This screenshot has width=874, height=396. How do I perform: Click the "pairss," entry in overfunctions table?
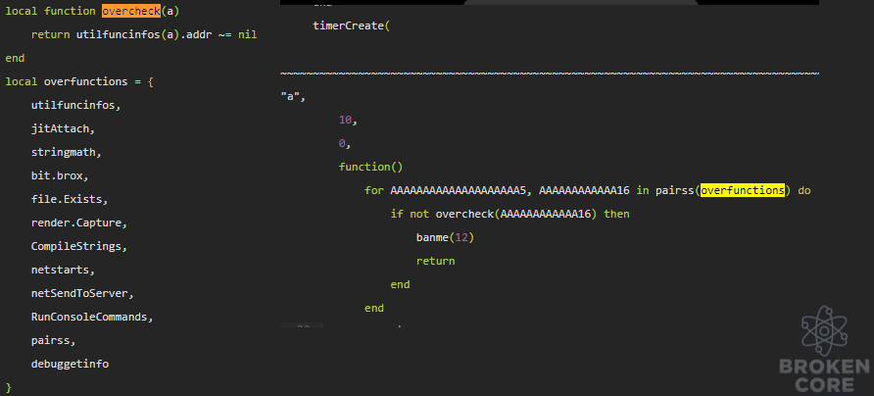pyautogui.click(x=54, y=340)
